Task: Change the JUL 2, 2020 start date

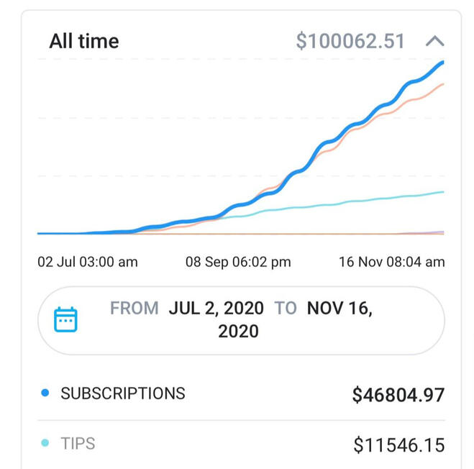Action: [x=217, y=309]
